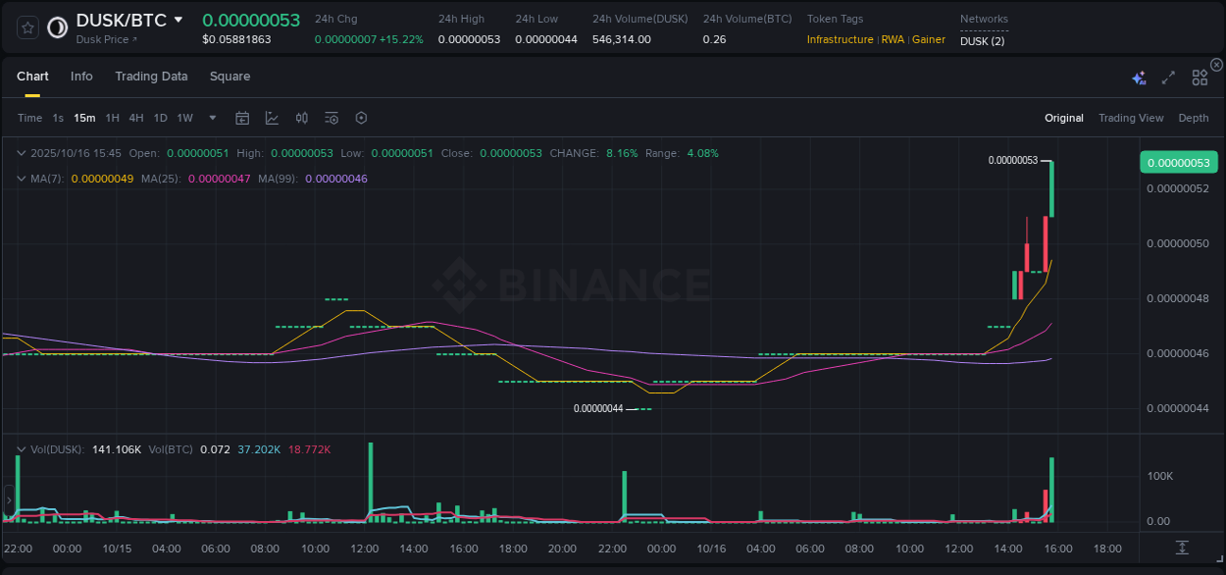Click the favorite star next to DUSK/BTC
This screenshot has height=575, width=1226.
pyautogui.click(x=26, y=26)
